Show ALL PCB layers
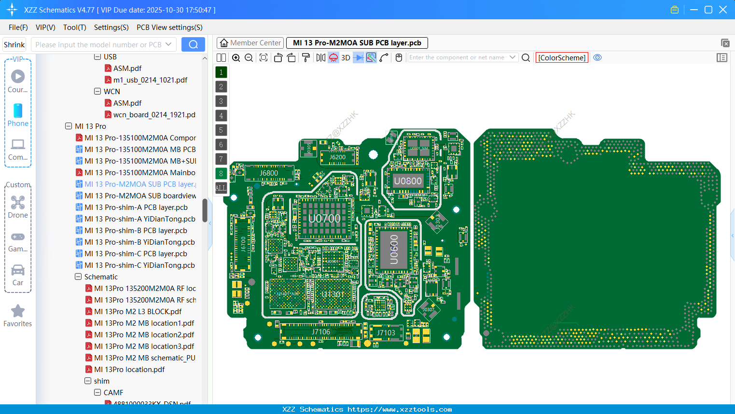Viewport: 735px width, 414px height. 221,188
